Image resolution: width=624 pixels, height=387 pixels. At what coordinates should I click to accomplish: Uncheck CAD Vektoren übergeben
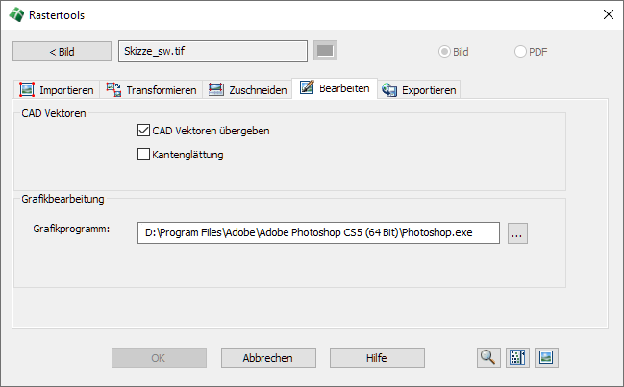click(x=144, y=131)
